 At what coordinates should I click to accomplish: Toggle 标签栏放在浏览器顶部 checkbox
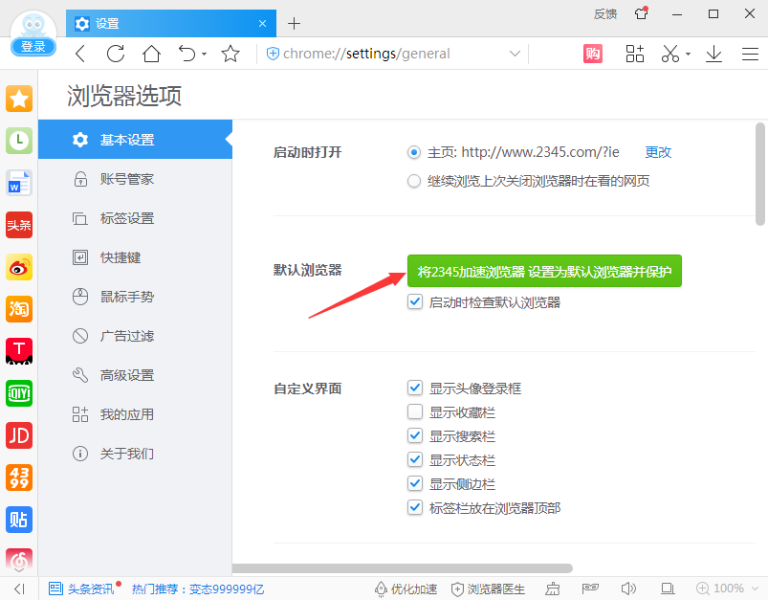415,507
